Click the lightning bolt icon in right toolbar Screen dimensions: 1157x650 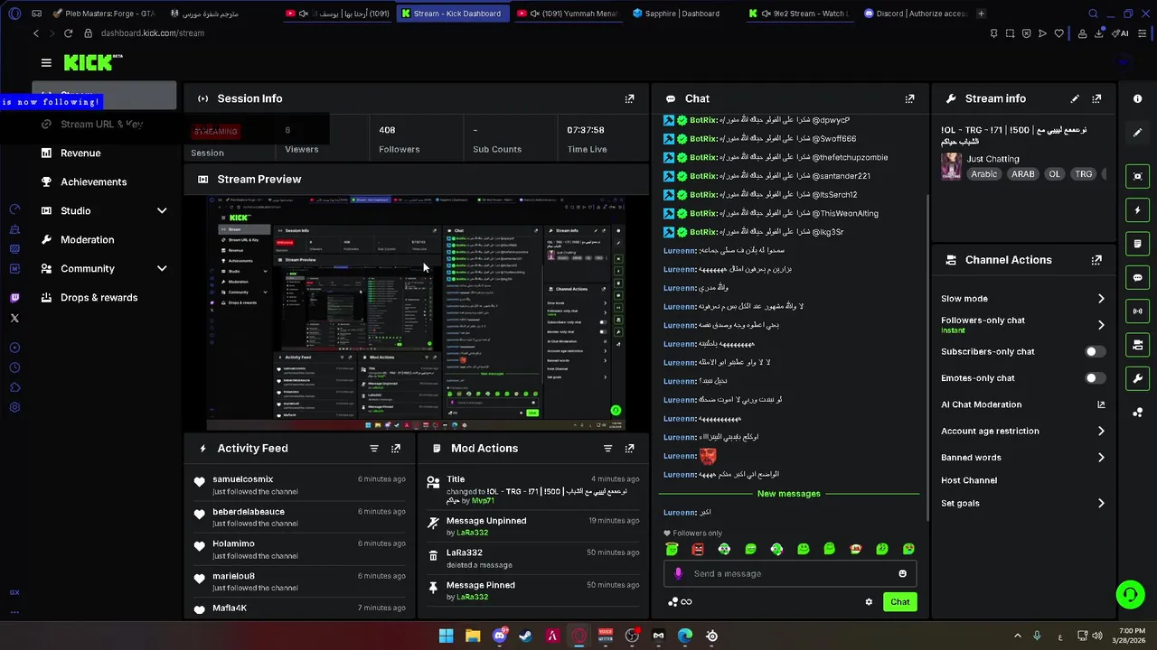(x=1137, y=210)
